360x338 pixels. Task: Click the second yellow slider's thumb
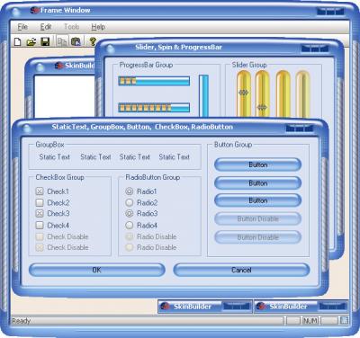click(x=262, y=107)
